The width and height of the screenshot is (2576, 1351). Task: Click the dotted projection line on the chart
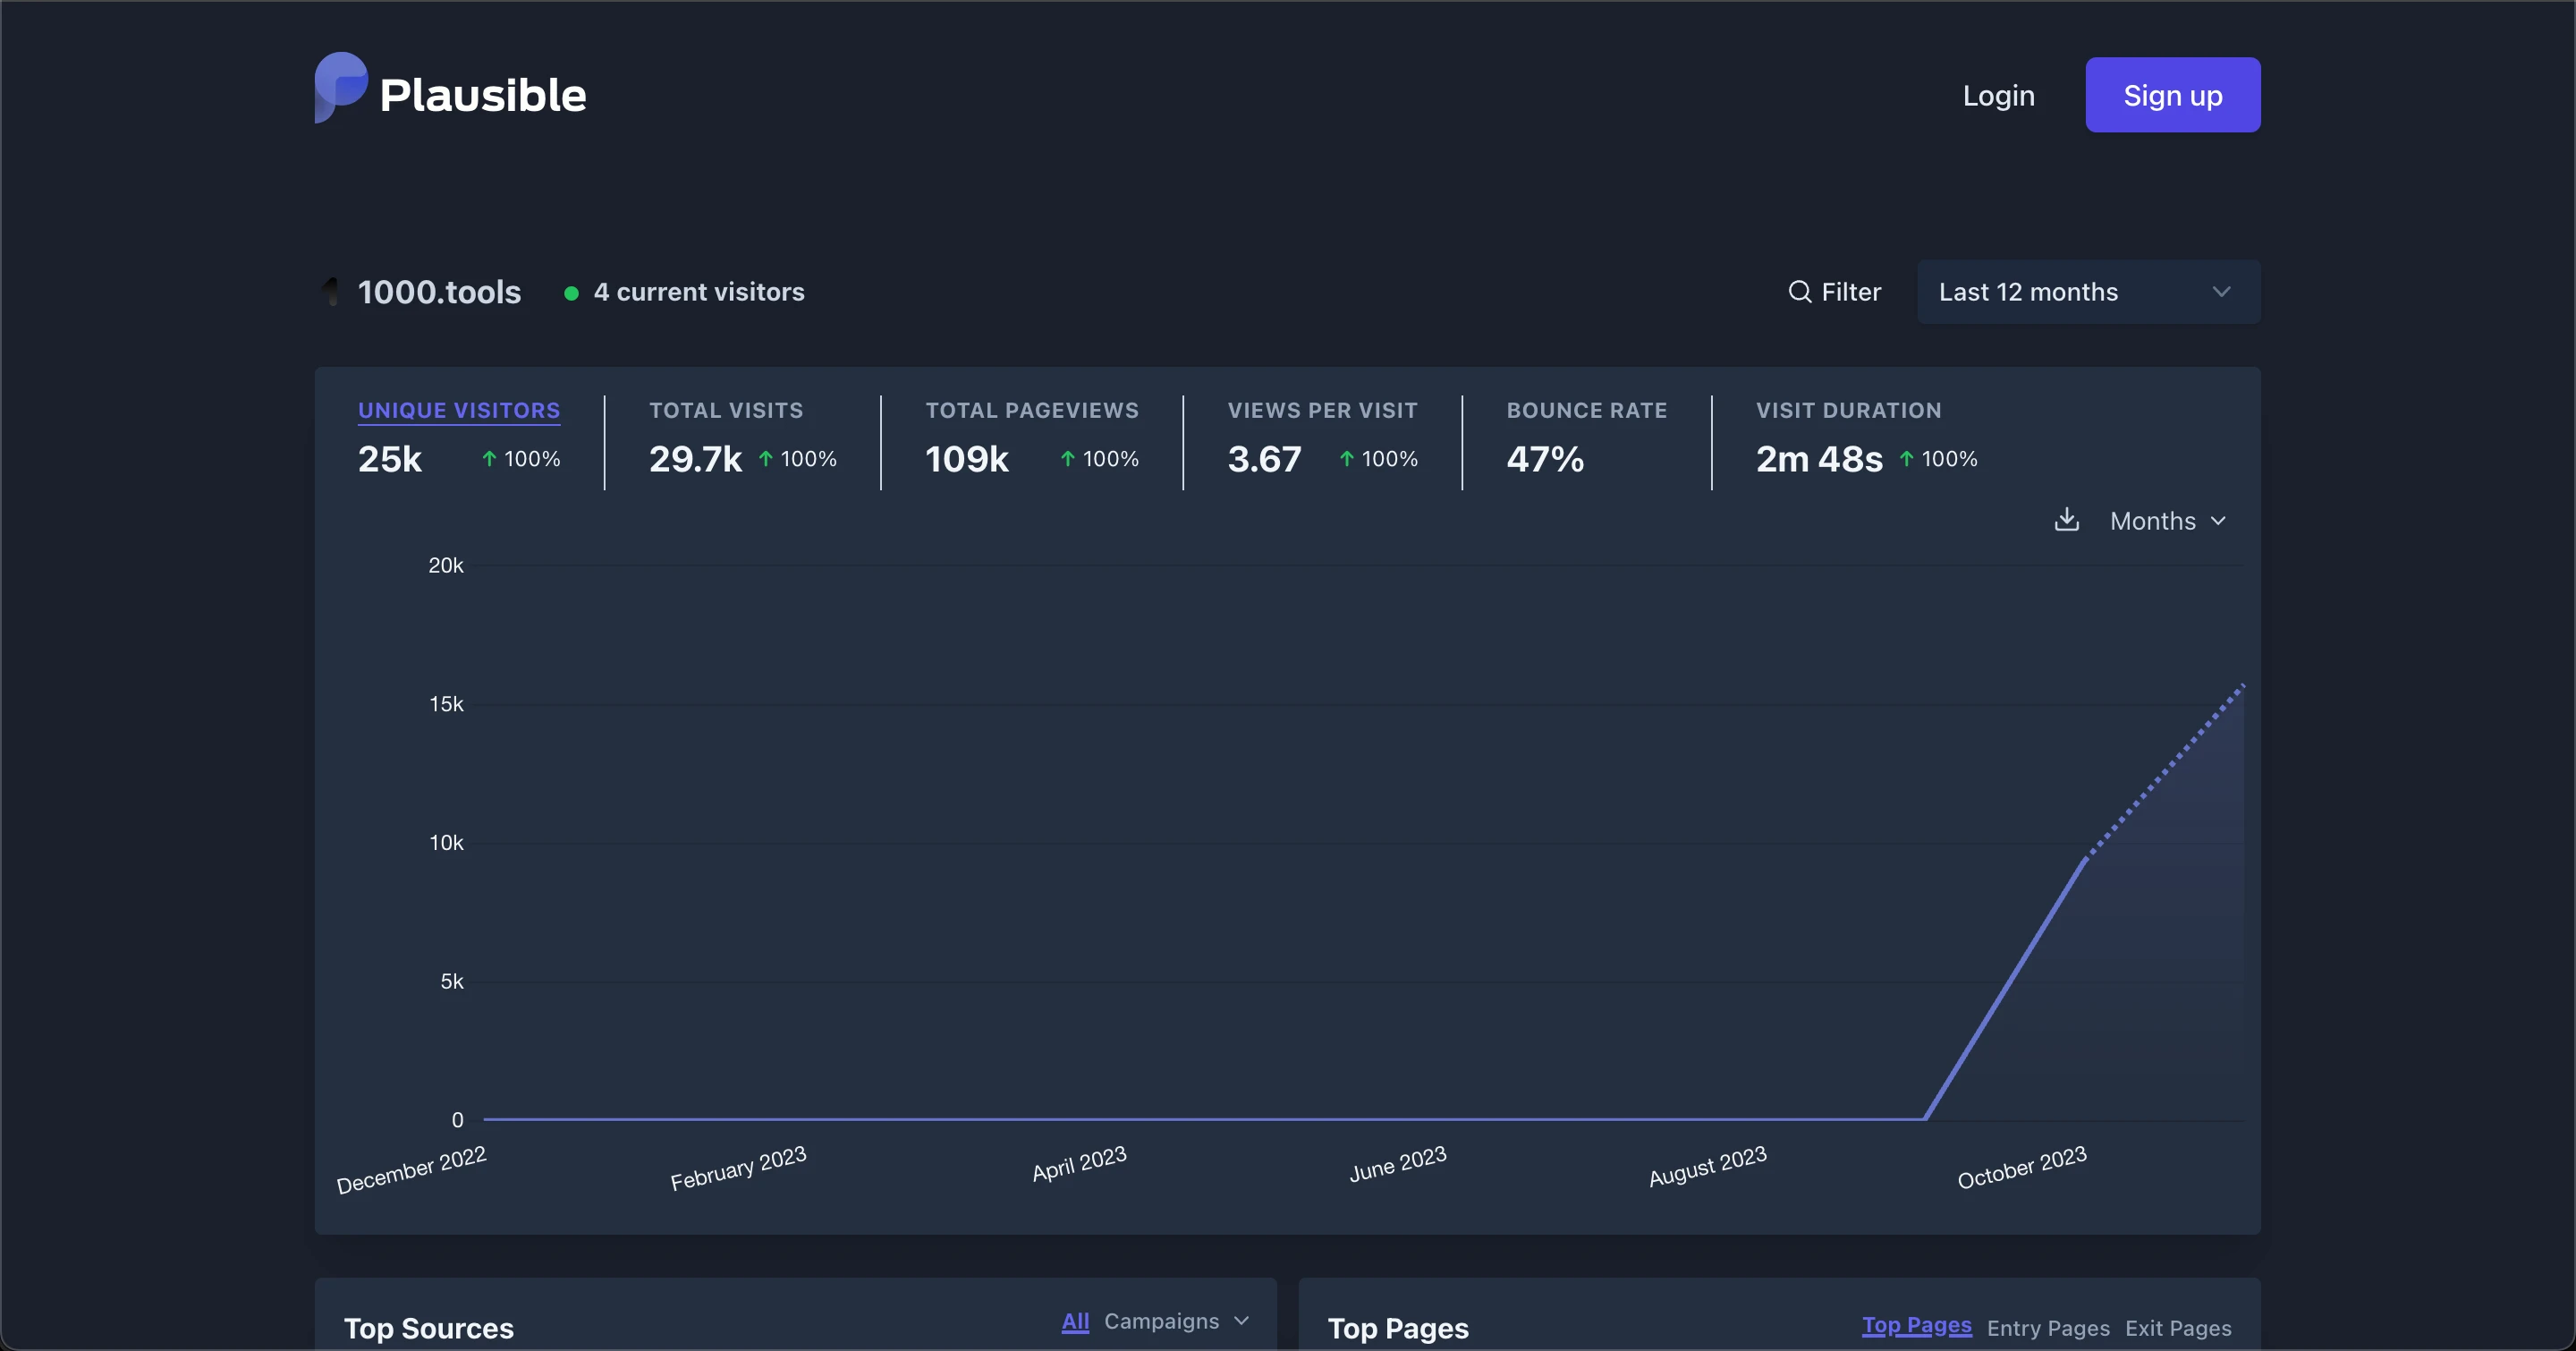[x=2165, y=772]
